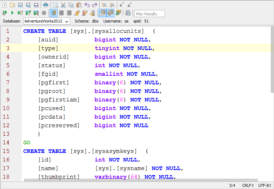
Task: Toggle the highlighted grid results button
Action: (x=103, y=13)
